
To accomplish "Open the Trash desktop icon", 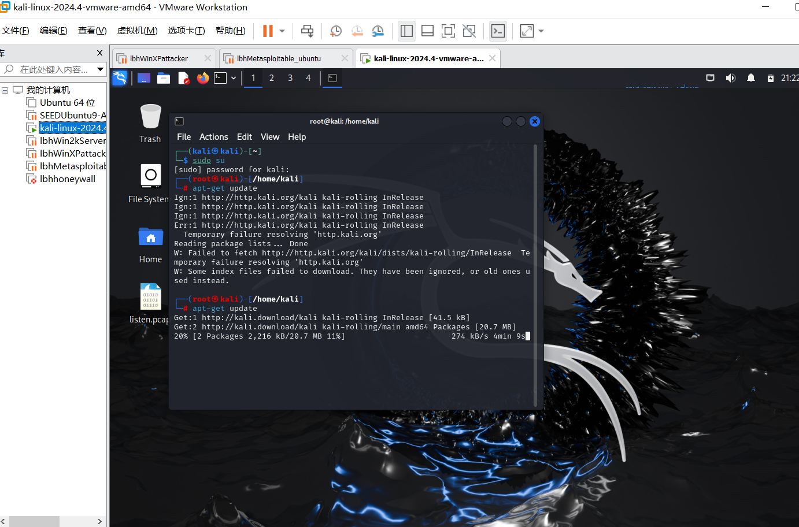I will (x=150, y=123).
